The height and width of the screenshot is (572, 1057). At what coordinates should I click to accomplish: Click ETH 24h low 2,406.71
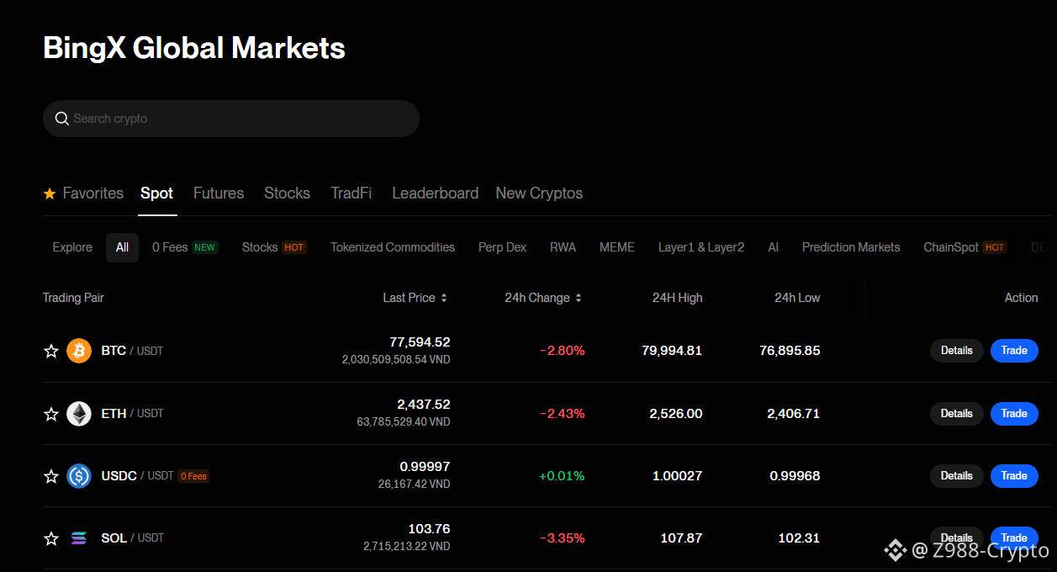794,414
